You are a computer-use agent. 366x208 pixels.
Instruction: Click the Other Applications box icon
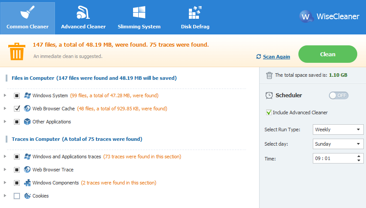(27, 122)
